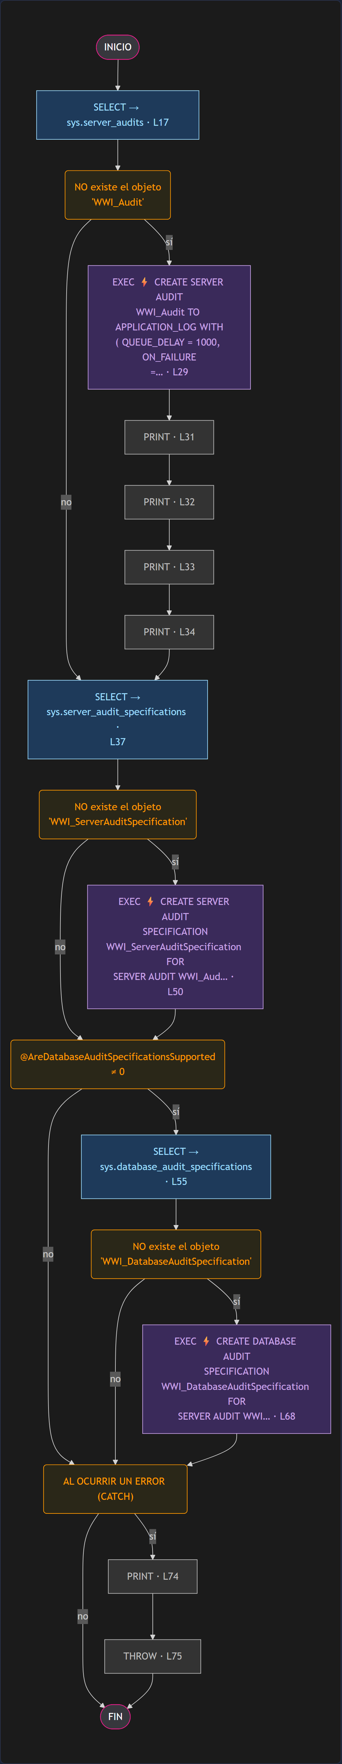
Task: Click the decision node NO existe el objeto 'WWI_Audit'
Action: pos(118,195)
